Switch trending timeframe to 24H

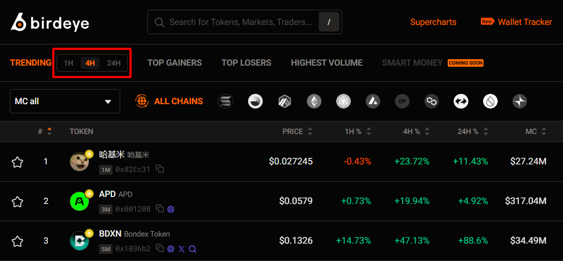click(114, 63)
